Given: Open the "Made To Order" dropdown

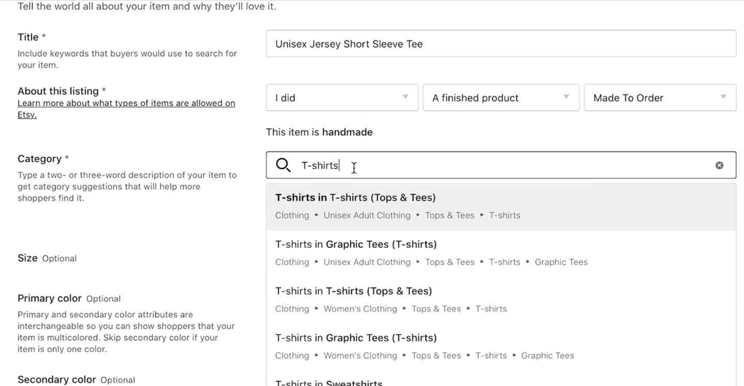Looking at the screenshot, I should point(660,98).
